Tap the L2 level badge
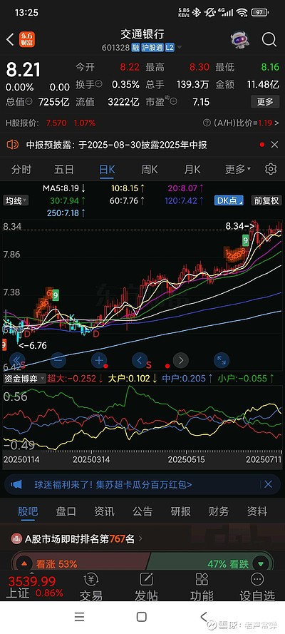The image size is (285, 634). (x=170, y=48)
